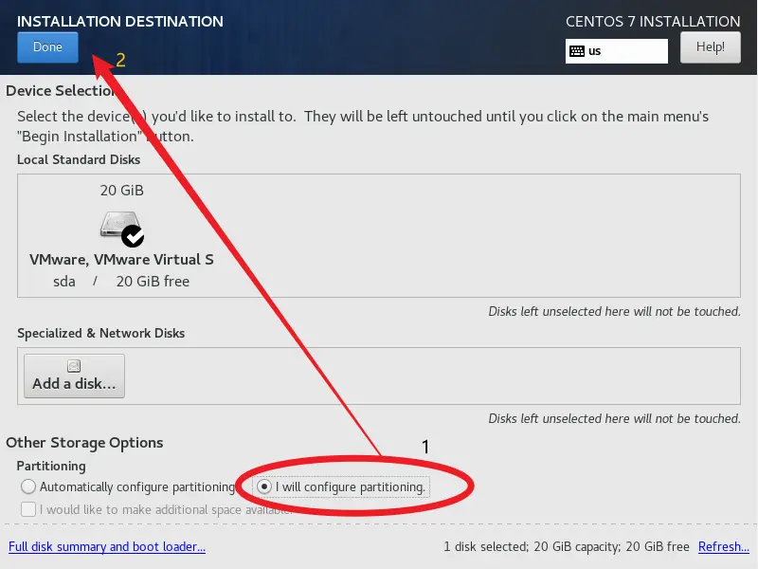Open the Help! button
The width and height of the screenshot is (758, 569).
pos(710,46)
